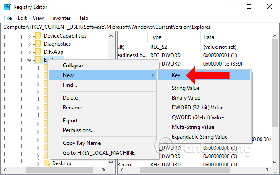Open the Favorites menu

[60, 18]
